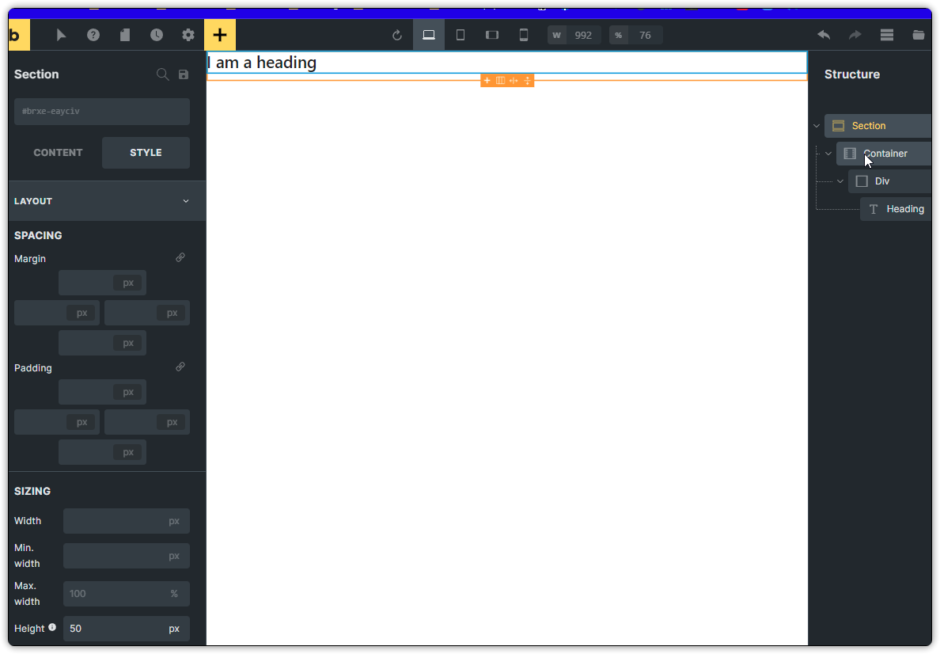
Task: Collapse the Div tree chevron
Action: tap(840, 181)
